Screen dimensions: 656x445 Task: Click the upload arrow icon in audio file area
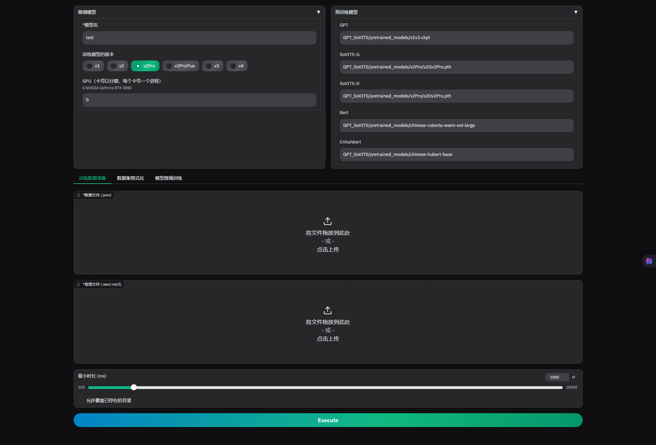(x=327, y=310)
